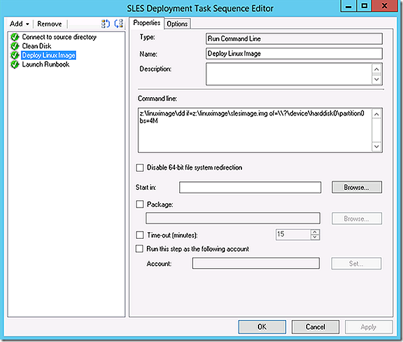Click inside the Command line text area
The height and width of the screenshot is (342, 403).
point(255,130)
